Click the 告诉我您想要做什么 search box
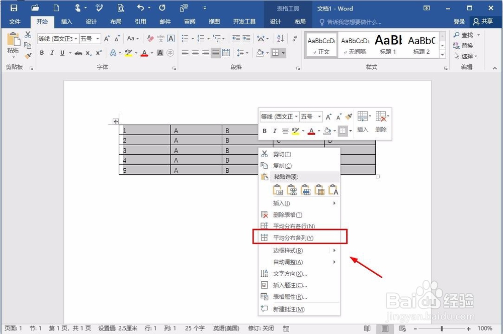This screenshot has width=503, height=334. (x=350, y=22)
